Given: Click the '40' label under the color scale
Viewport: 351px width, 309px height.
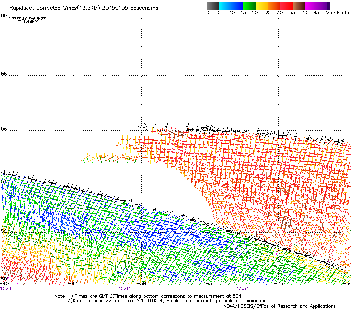Looking at the screenshot, I should 305,13.
